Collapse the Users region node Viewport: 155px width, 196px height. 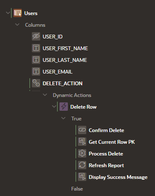click(x=8, y=13)
